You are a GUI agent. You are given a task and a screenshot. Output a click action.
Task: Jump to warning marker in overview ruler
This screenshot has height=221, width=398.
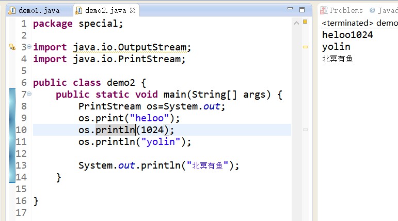[306, 47]
